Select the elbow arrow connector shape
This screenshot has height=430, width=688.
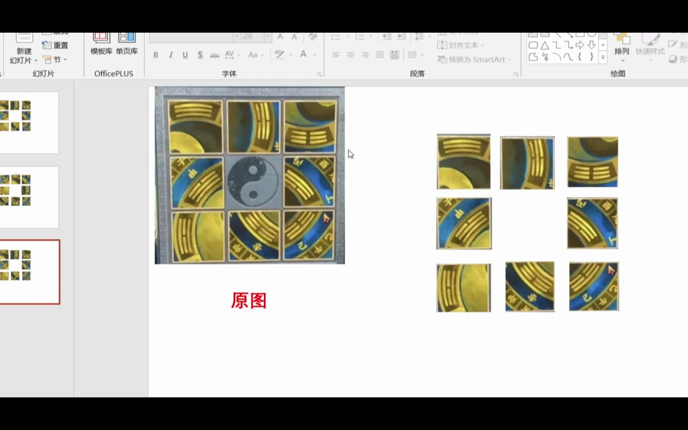(x=568, y=45)
